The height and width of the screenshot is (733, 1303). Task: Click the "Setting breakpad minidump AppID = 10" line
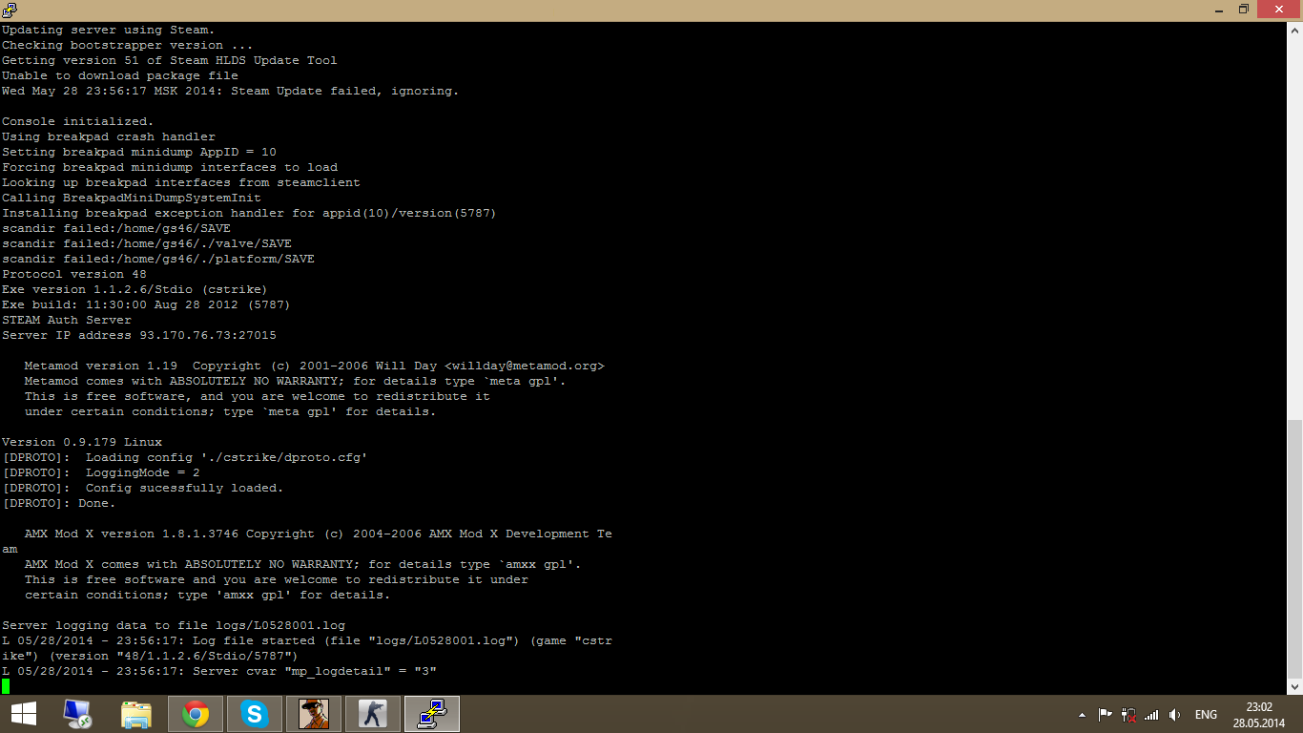pos(139,152)
